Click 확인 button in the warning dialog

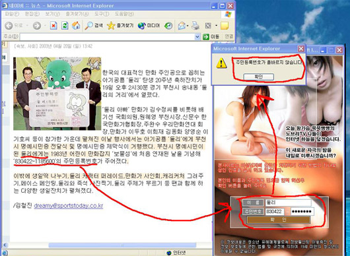[x=259, y=77]
